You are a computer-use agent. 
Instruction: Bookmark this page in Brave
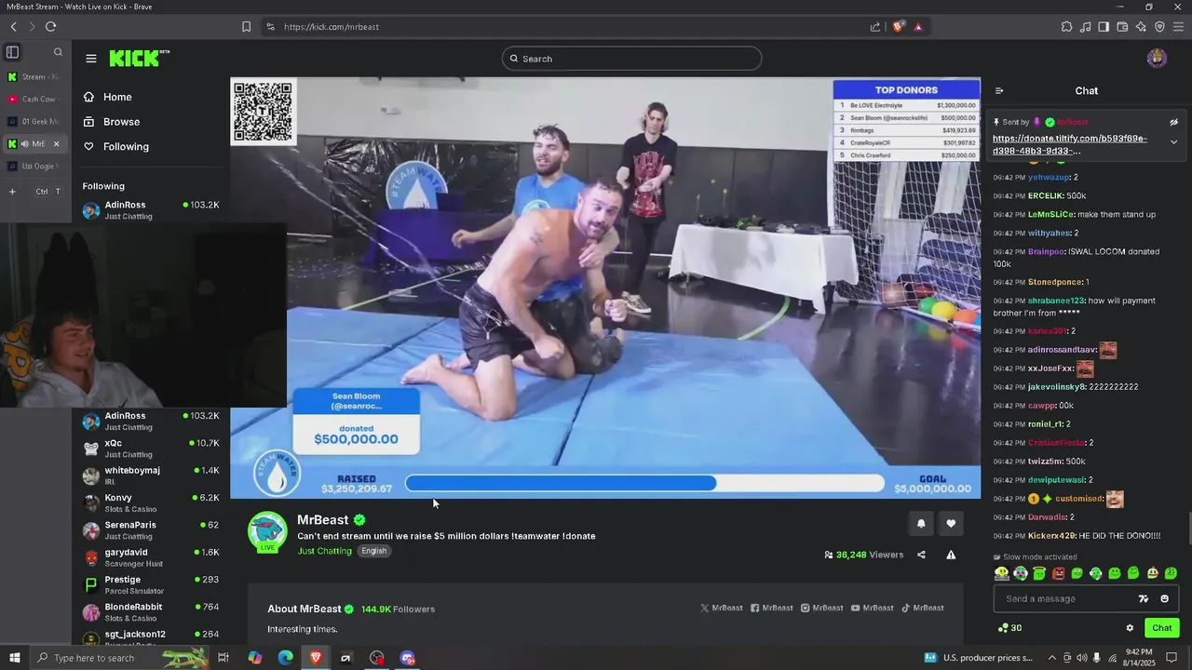pyautogui.click(x=246, y=27)
